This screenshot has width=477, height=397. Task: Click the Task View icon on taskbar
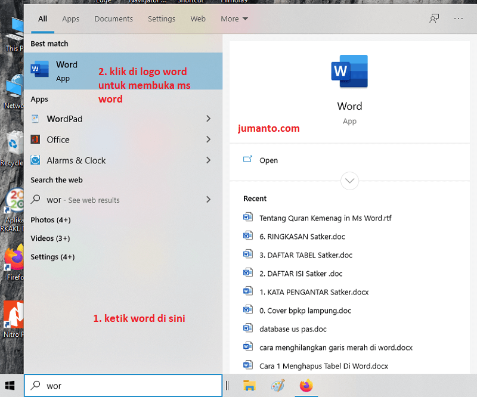coord(227,386)
